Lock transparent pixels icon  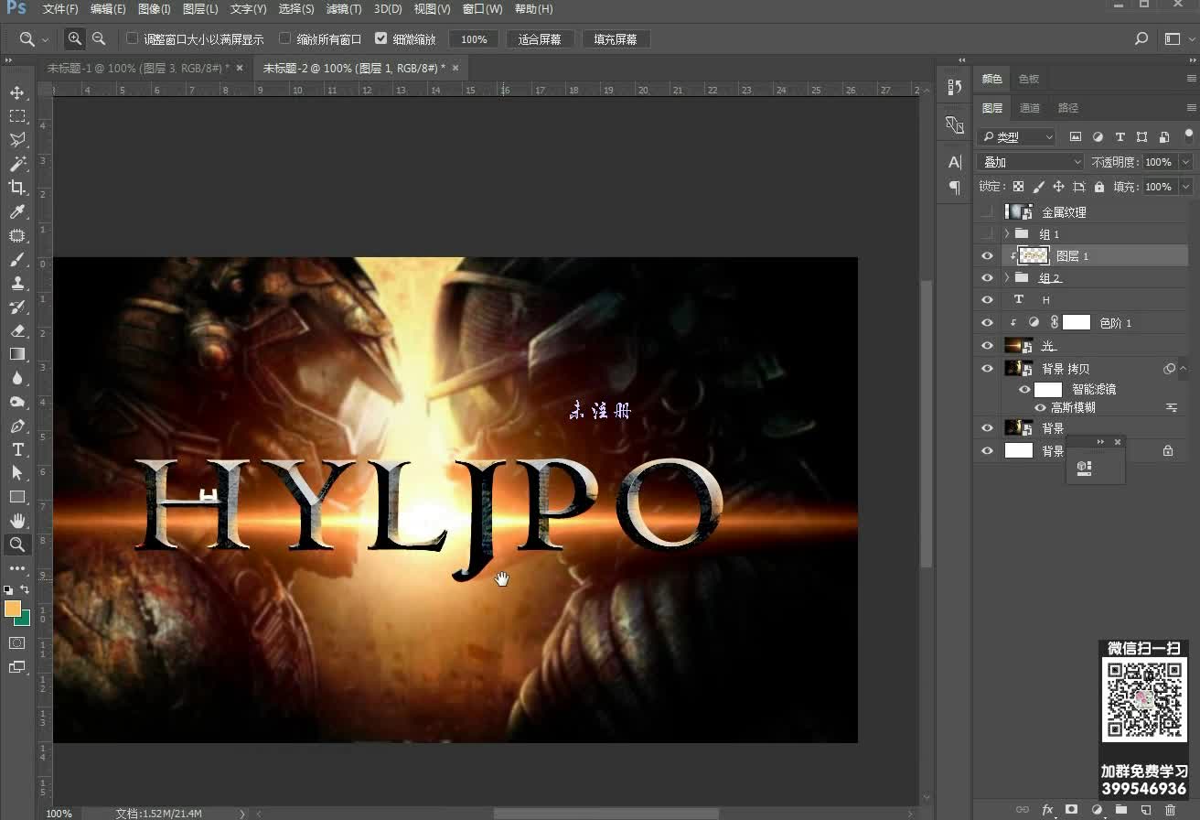1018,187
